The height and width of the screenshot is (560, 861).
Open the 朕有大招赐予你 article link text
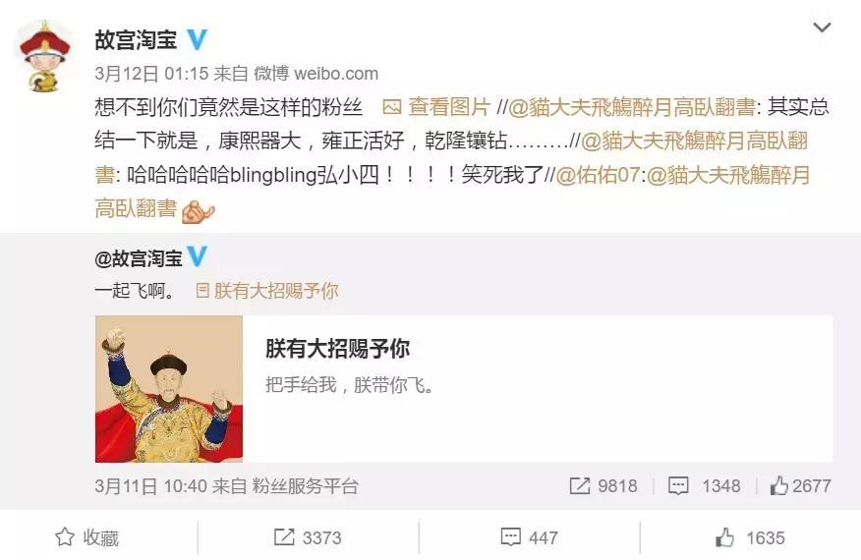[275, 290]
